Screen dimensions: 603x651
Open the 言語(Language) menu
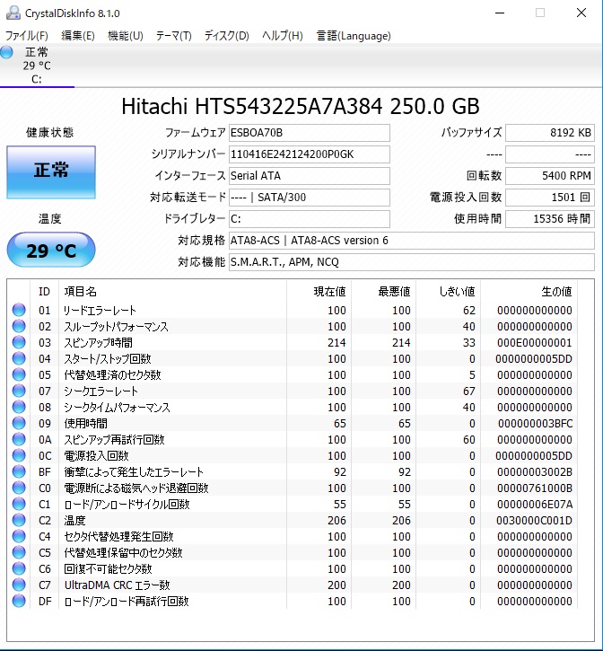click(354, 36)
